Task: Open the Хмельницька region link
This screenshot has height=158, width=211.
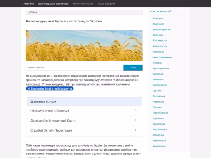Action: coord(160,129)
